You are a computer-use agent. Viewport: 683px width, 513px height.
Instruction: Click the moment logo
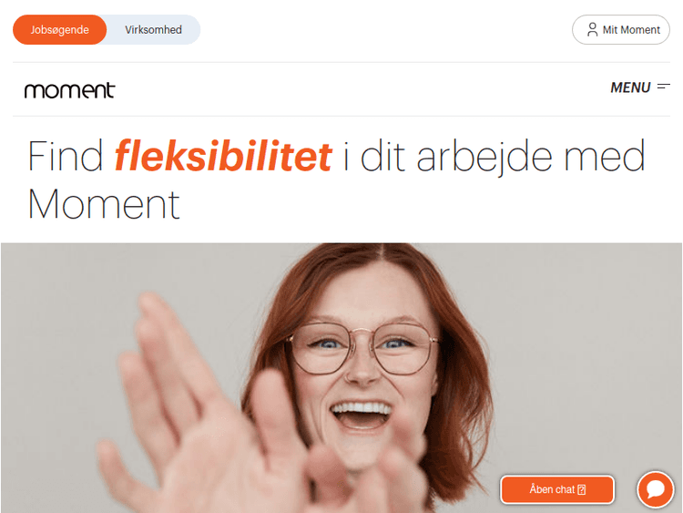coord(70,90)
